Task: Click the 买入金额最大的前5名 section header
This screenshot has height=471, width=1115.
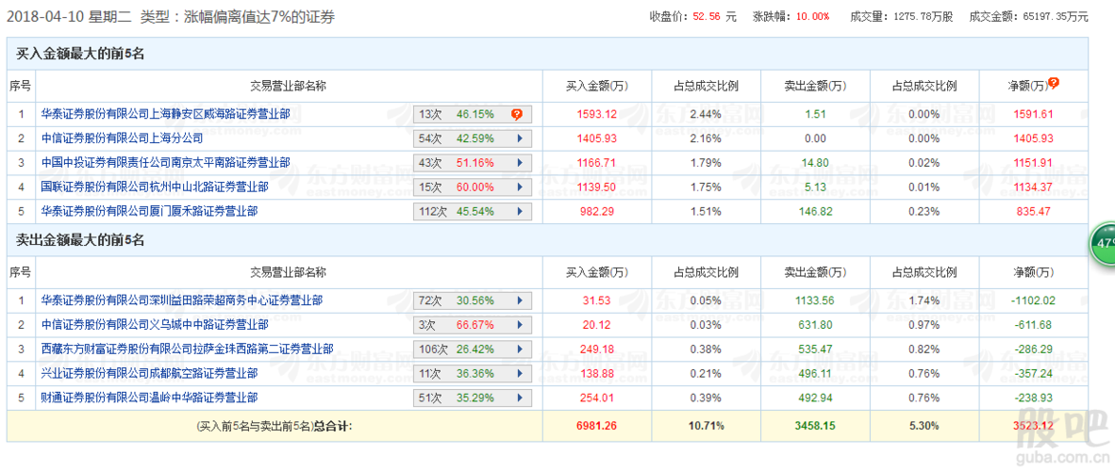Action: [547, 54]
